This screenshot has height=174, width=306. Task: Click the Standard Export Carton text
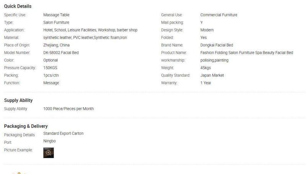pyautogui.click(x=63, y=133)
